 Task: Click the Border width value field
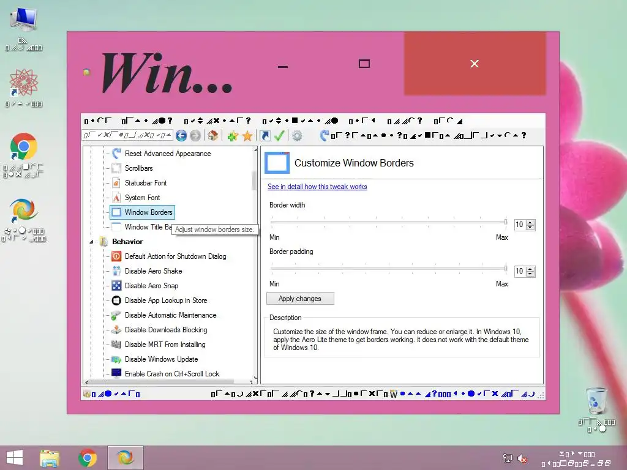[x=520, y=225]
